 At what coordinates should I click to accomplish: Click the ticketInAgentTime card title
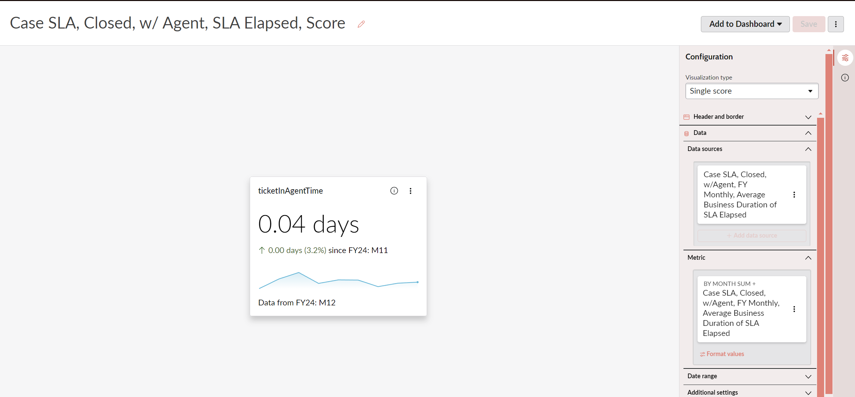click(x=290, y=191)
